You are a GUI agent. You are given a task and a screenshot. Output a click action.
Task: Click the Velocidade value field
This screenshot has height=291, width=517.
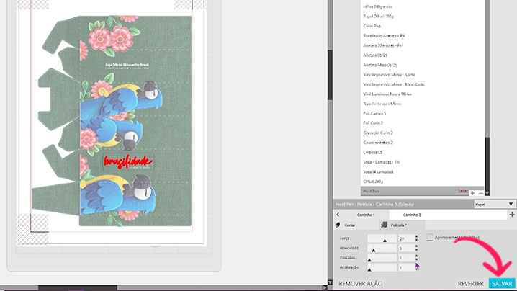406,248
